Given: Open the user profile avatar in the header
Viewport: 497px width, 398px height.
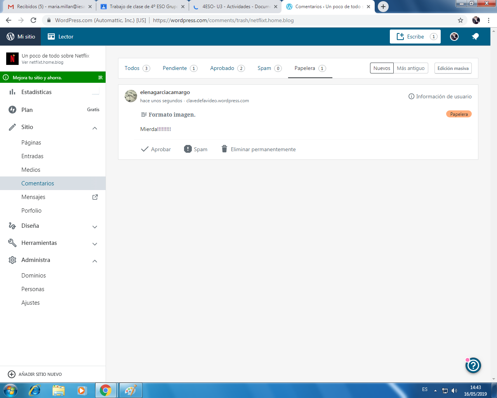Looking at the screenshot, I should (x=454, y=37).
